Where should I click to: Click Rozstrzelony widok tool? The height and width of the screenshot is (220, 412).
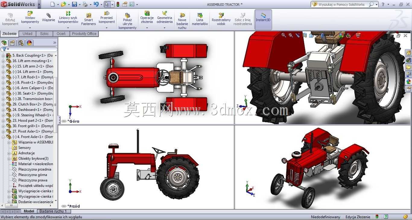click(x=221, y=19)
